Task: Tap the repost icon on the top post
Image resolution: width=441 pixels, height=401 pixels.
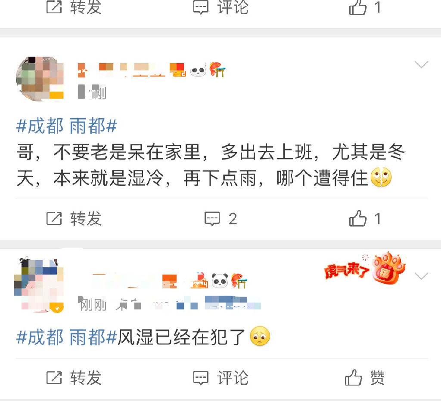Action: 54,7
